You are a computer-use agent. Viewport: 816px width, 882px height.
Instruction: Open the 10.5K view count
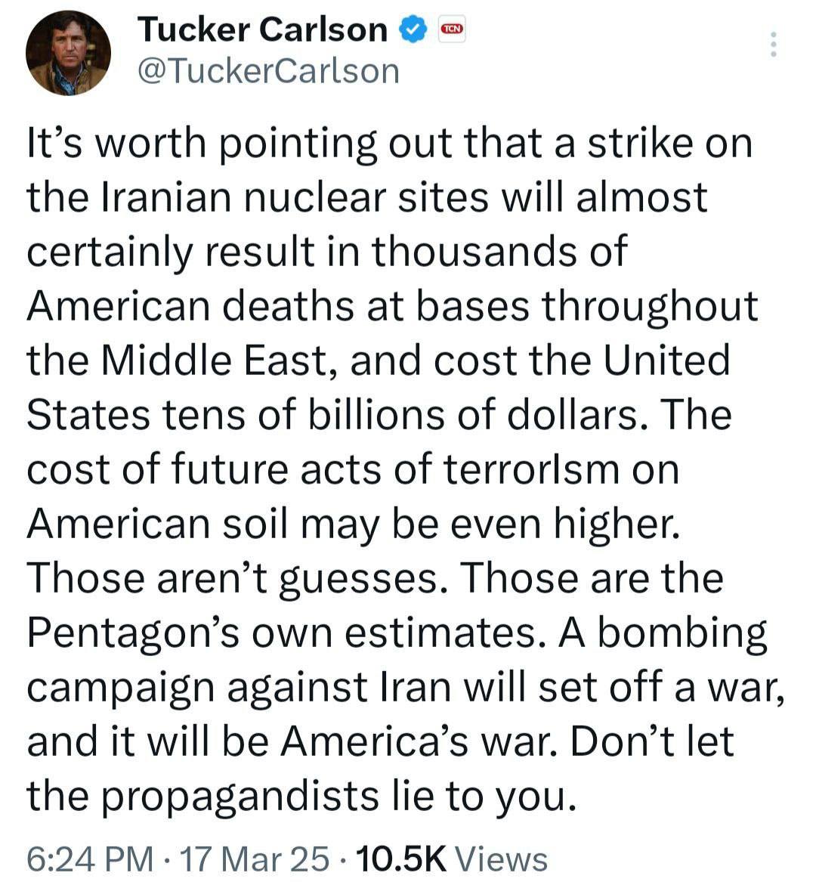click(x=401, y=859)
